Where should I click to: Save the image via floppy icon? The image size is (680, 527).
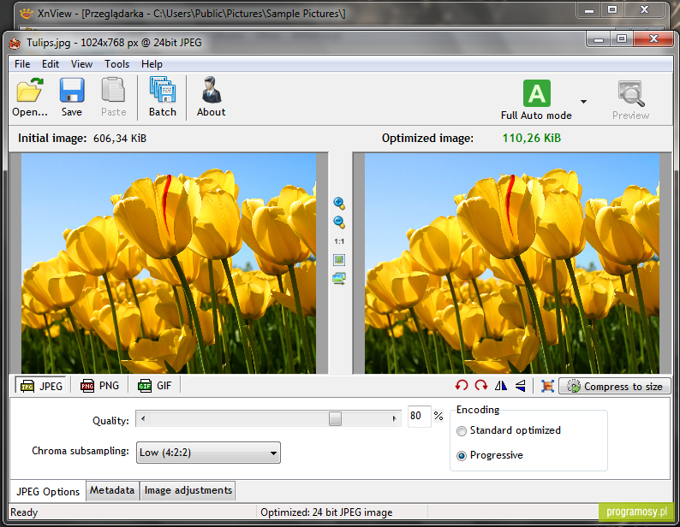pyautogui.click(x=72, y=97)
